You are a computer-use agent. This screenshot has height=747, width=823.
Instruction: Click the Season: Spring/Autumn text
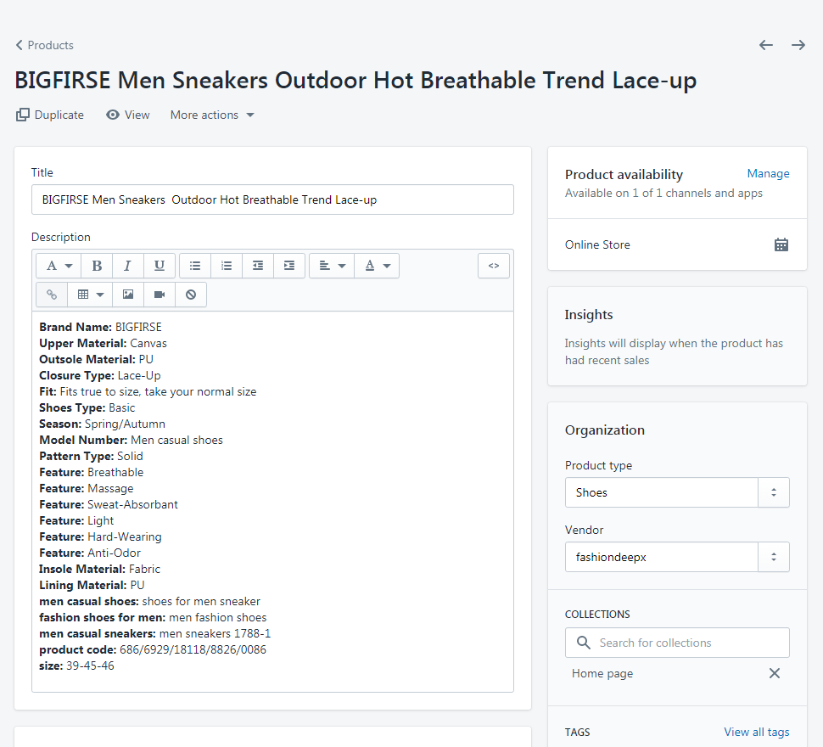(103, 424)
